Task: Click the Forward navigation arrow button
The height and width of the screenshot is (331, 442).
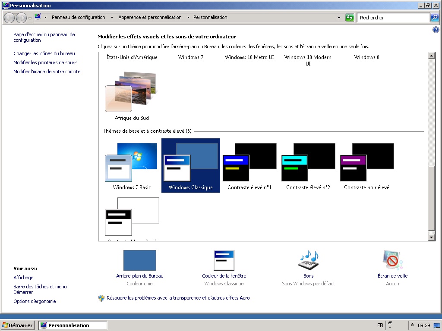Action: (x=21, y=18)
